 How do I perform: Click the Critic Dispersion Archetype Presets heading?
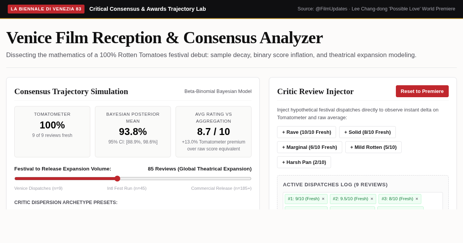(66, 202)
